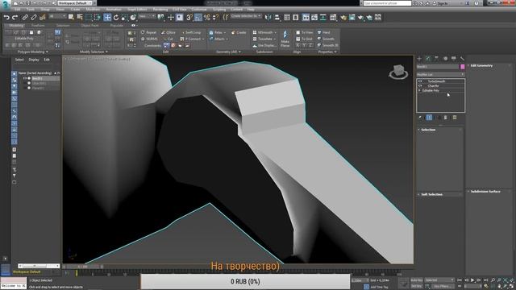Click the Repeat button in Edit panel
The width and height of the screenshot is (516, 290).
148,32
